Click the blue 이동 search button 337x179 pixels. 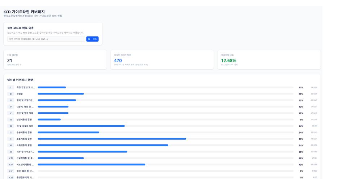(x=92, y=39)
